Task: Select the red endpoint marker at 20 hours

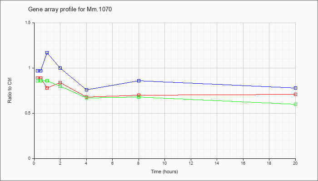Action: [x=295, y=94]
